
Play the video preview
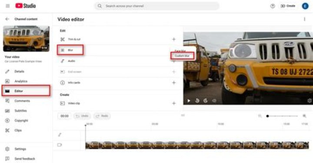(189, 101)
